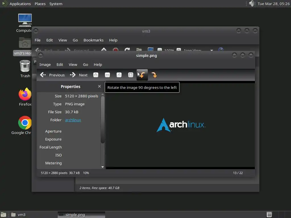This screenshot has height=218, width=291.
Task: Click the Search icon in vm3 toolbar
Action: click(x=221, y=49)
